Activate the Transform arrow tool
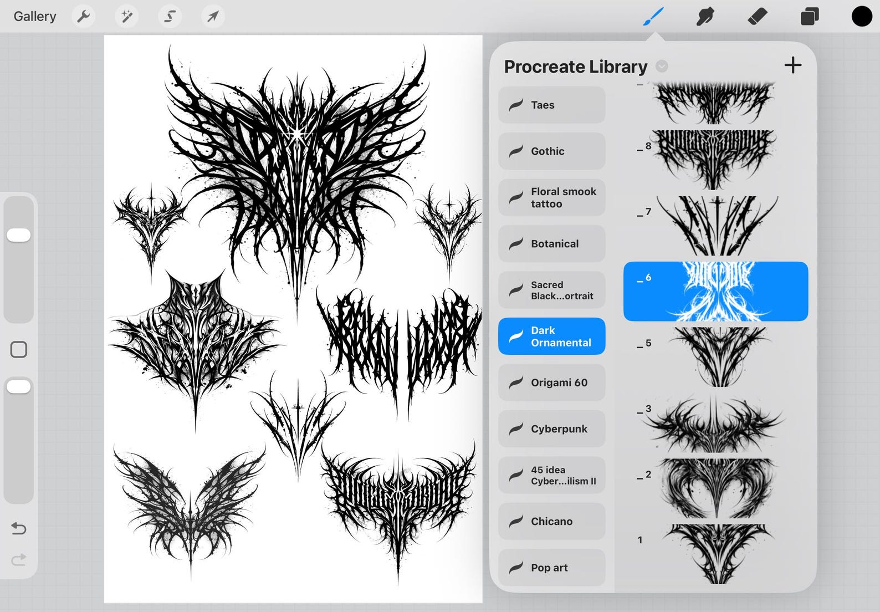This screenshot has width=880, height=612. [x=213, y=17]
